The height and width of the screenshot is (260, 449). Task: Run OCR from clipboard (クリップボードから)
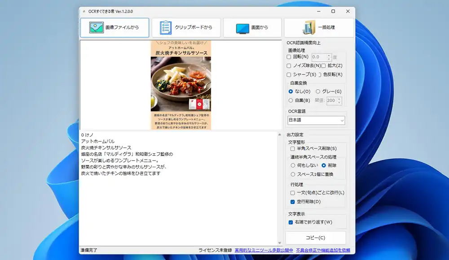point(185,27)
